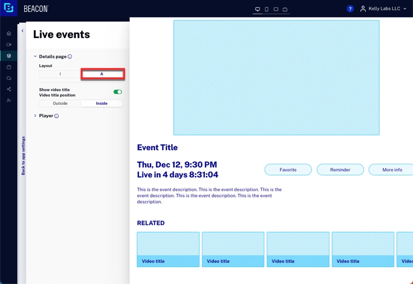The image size is (413, 284).
Task: Click the blue help question mark icon
Action: click(x=350, y=9)
